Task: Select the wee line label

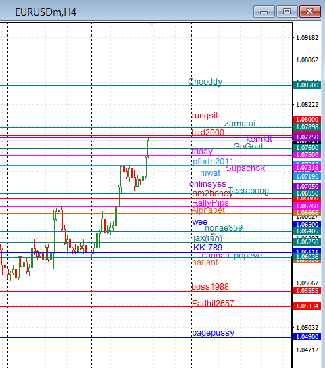Action: [199, 222]
